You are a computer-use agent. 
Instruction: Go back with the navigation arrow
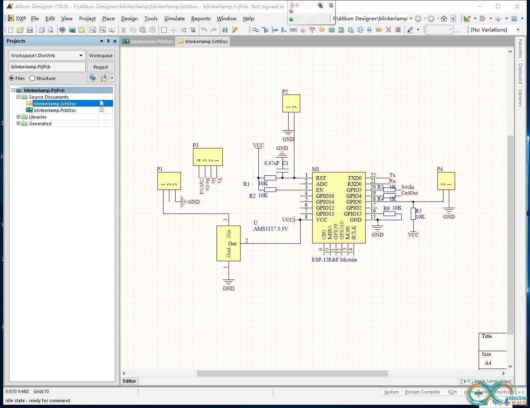[x=418, y=19]
